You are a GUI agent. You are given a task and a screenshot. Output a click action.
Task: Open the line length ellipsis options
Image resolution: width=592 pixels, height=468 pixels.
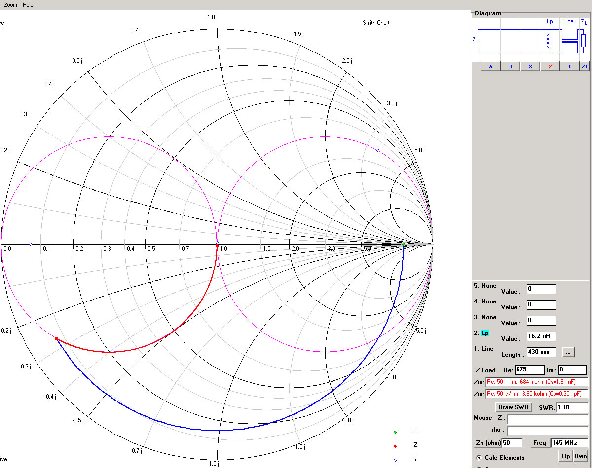[x=568, y=352]
